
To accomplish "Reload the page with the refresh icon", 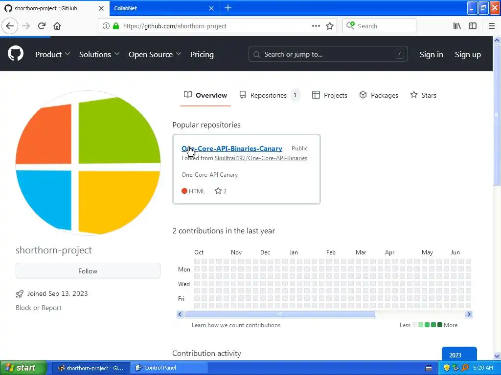I will pos(42,26).
